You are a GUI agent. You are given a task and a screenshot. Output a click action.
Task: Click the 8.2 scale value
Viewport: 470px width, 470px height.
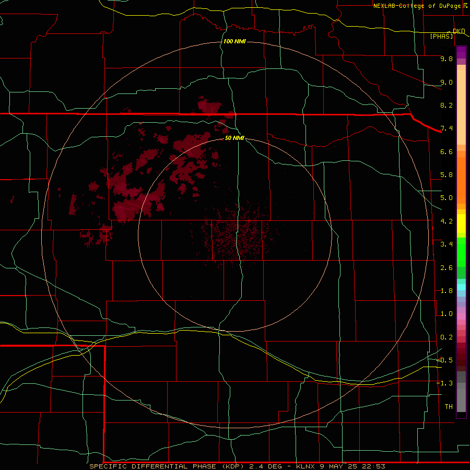tap(446, 105)
